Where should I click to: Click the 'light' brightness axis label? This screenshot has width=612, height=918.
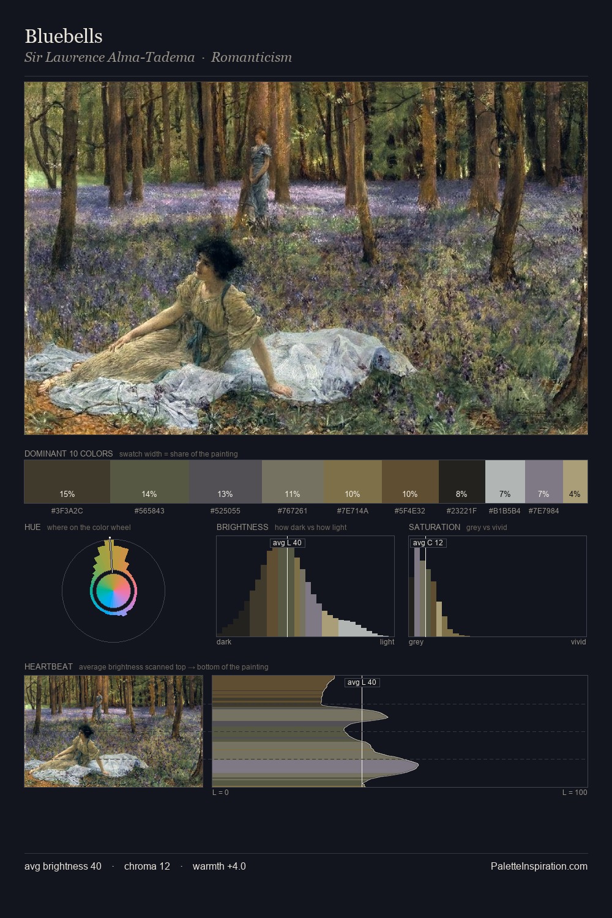387,642
